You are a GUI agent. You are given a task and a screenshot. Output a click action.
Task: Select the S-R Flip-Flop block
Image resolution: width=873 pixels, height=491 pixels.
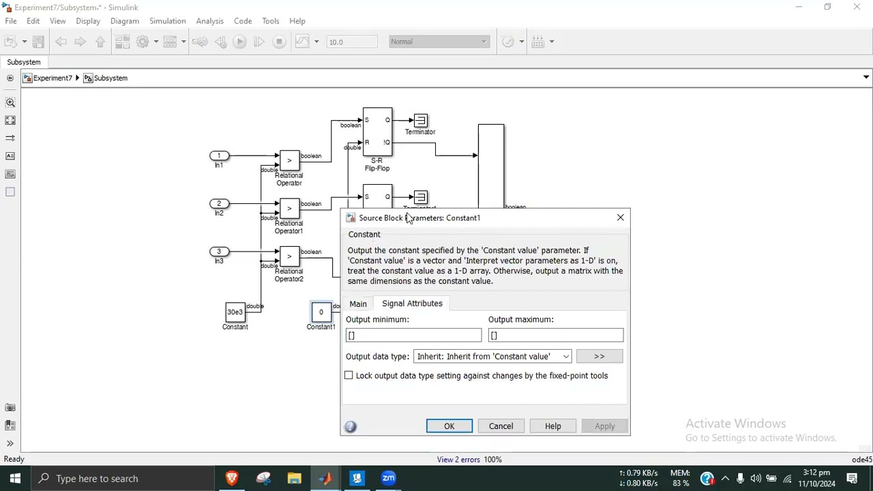point(378,132)
